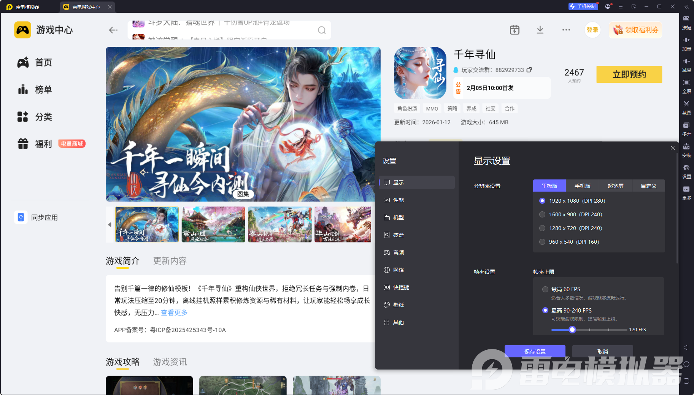Choose the 最高 60 FPS option
The height and width of the screenshot is (395, 694).
coord(545,289)
